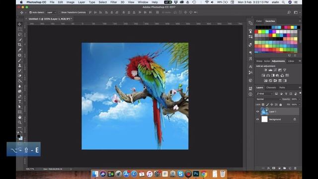Create a new group folder icon
The image size is (318, 179).
coord(285,168)
